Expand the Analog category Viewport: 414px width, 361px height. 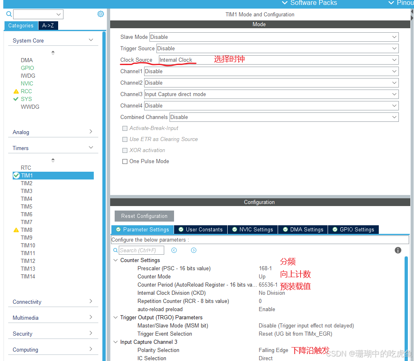[x=91, y=131]
